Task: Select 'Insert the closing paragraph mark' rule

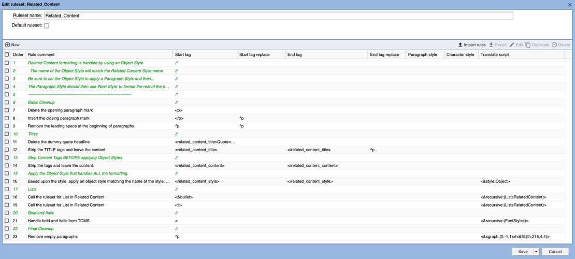Action: (x=59, y=118)
